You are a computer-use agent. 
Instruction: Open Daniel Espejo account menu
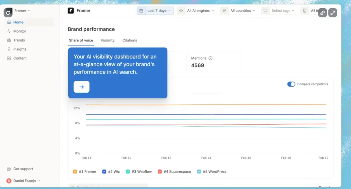[24, 181]
